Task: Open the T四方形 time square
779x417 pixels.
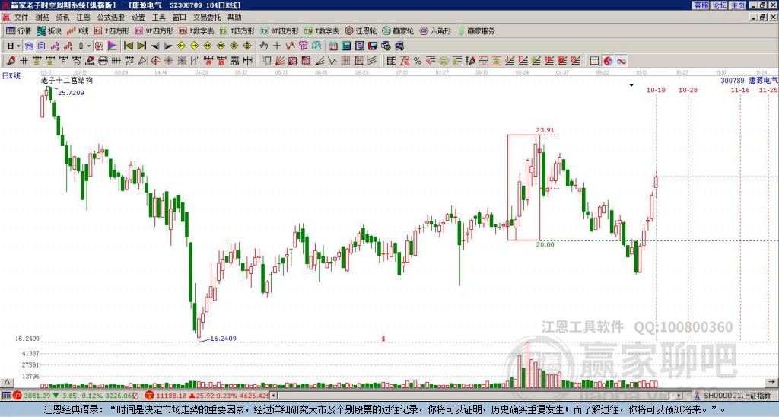Action: [x=237, y=30]
